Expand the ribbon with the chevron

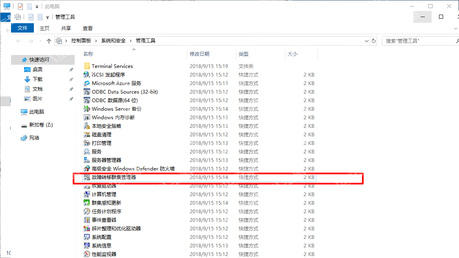pos(456,28)
